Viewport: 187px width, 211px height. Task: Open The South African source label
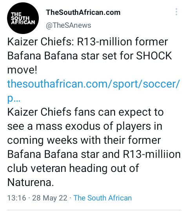tap(103, 198)
